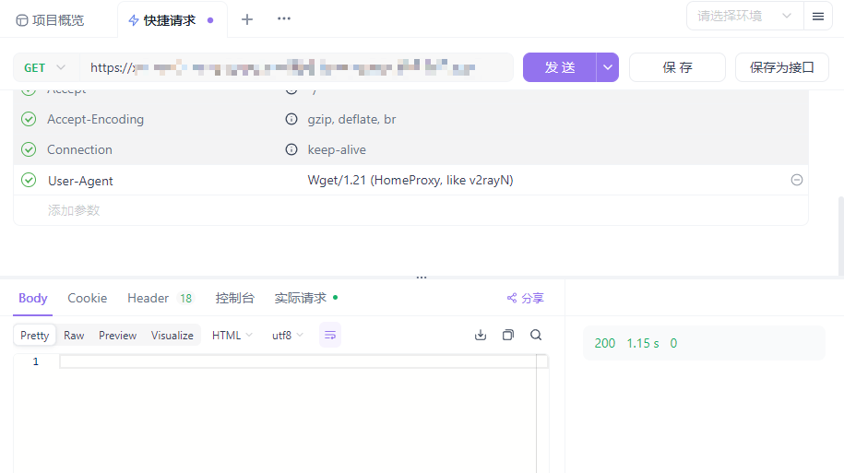This screenshot has width=844, height=473.
Task: Copy the response body icon
Action: (x=507, y=335)
